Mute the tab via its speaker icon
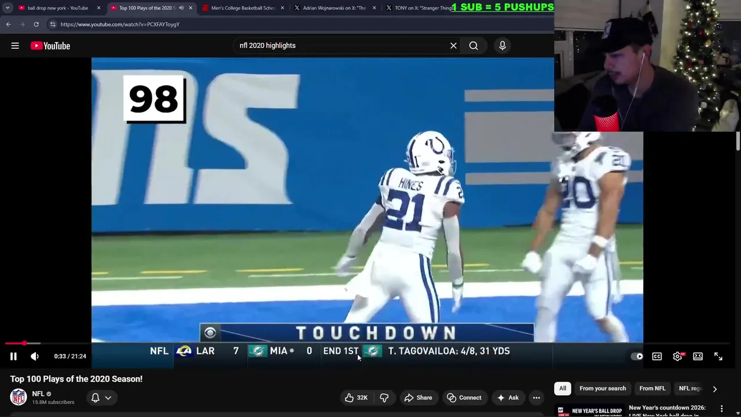The height and width of the screenshot is (417, 741). (181, 8)
